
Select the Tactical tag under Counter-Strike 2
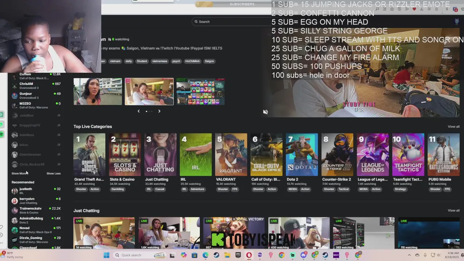click(344, 189)
